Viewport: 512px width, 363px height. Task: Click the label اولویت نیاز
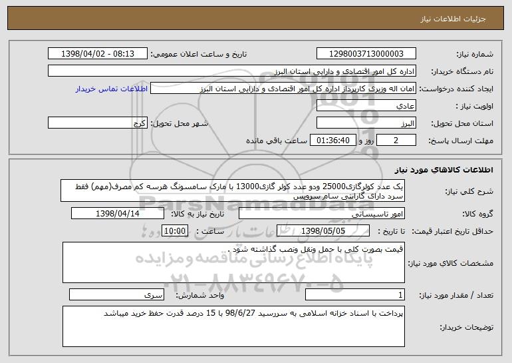tap(475, 106)
